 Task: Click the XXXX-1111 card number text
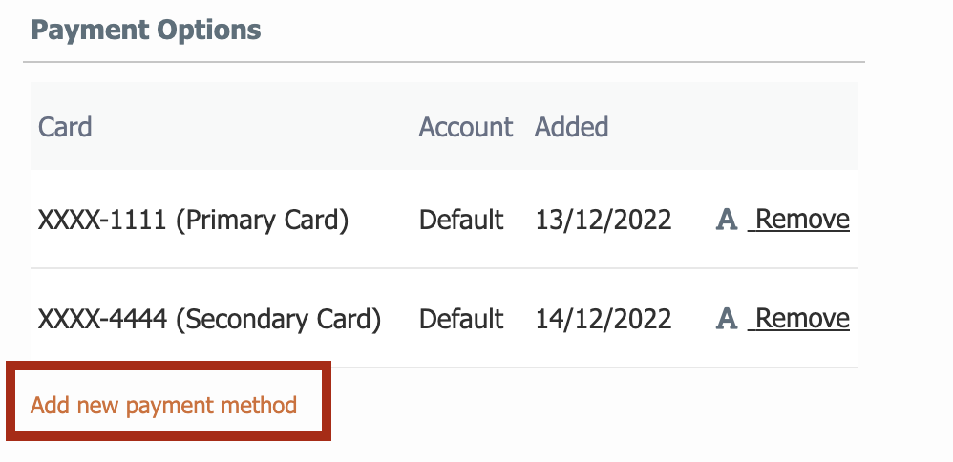tap(102, 220)
